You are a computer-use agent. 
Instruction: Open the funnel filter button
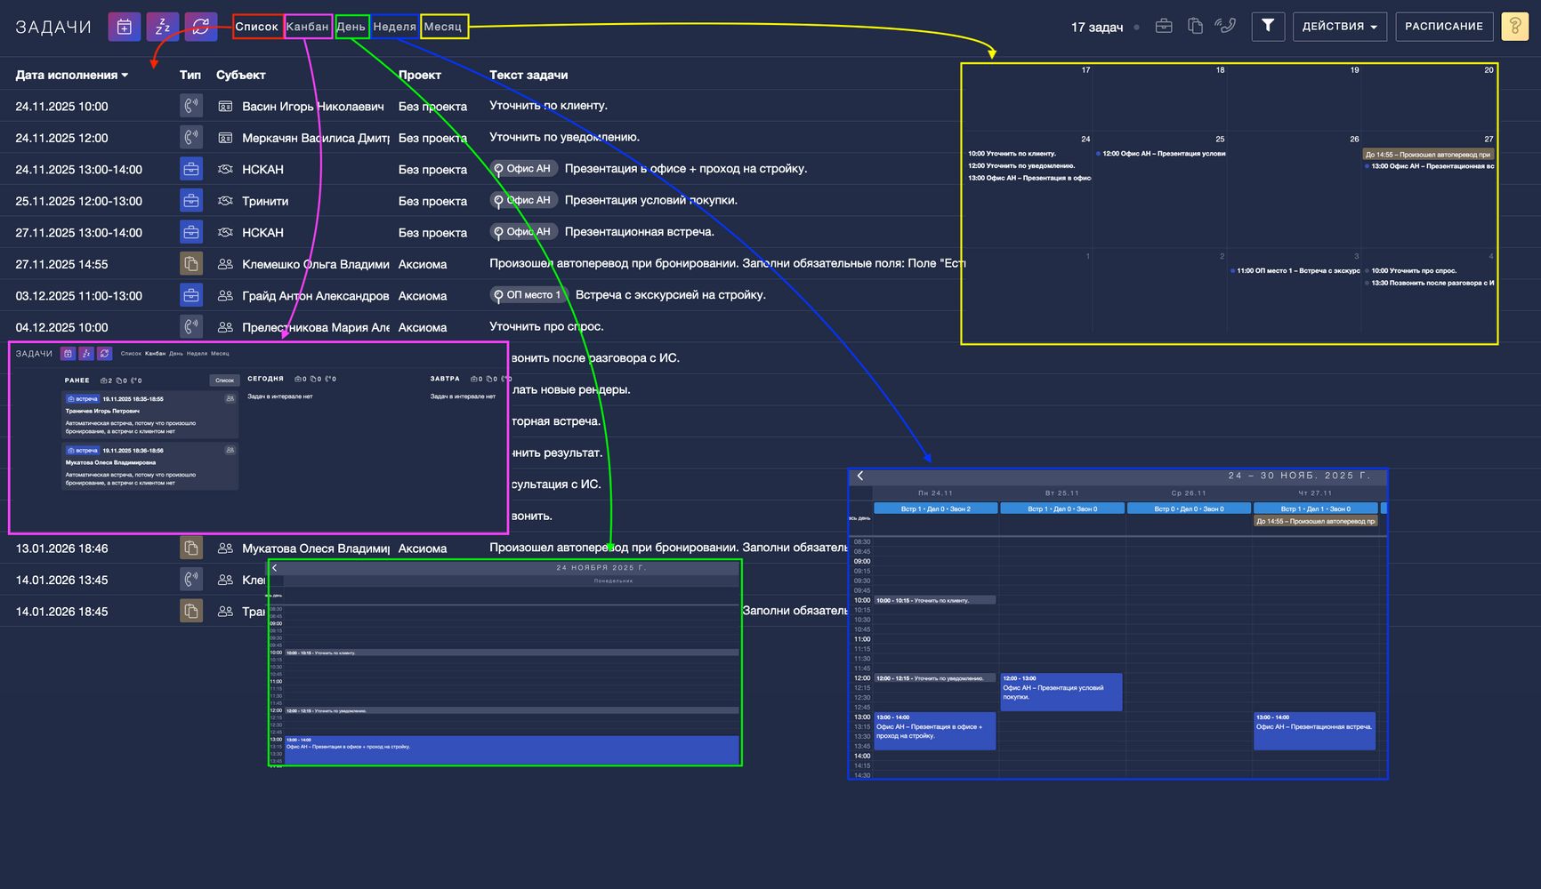1268,27
